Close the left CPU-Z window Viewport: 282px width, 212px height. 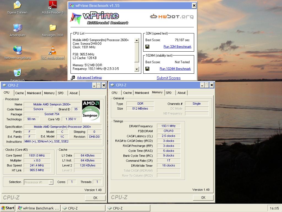(x=104, y=85)
